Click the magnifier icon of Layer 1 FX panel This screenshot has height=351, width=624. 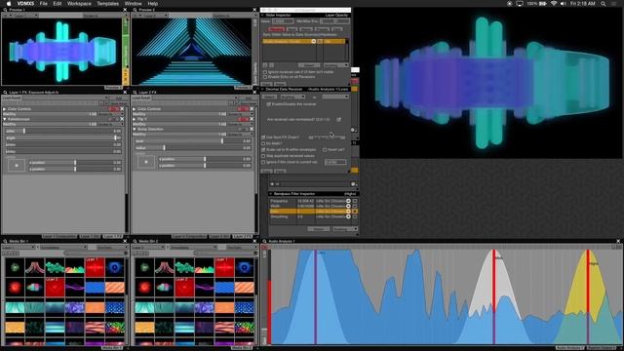(5, 92)
